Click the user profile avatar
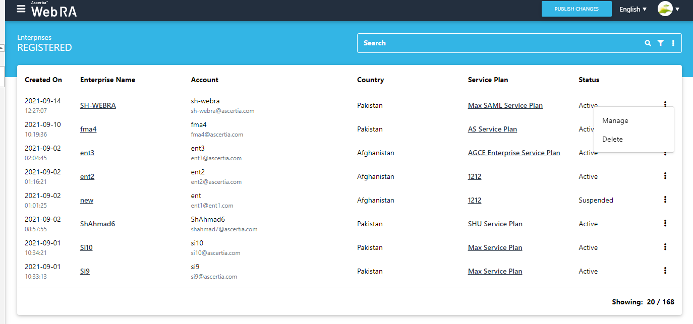This screenshot has width=693, height=324. pyautogui.click(x=665, y=9)
